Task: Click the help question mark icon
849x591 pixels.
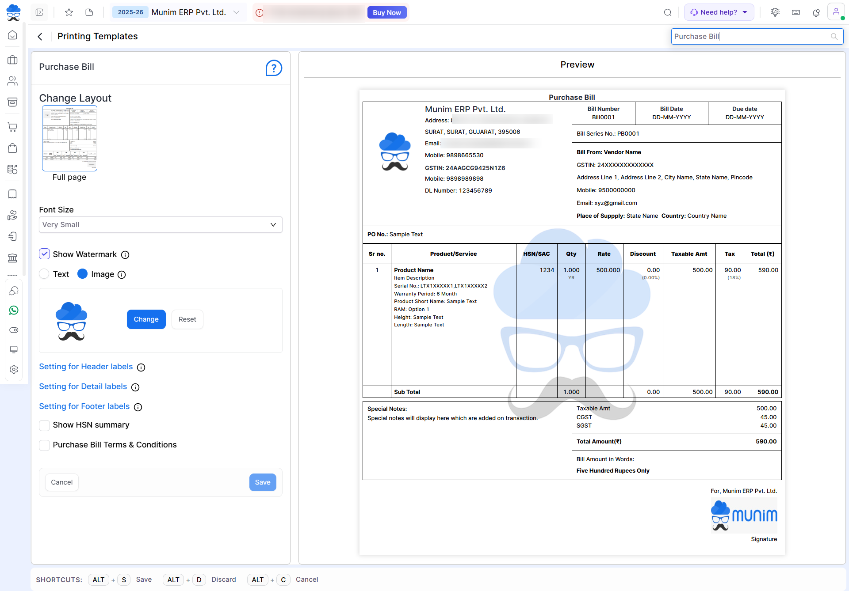Action: (274, 68)
